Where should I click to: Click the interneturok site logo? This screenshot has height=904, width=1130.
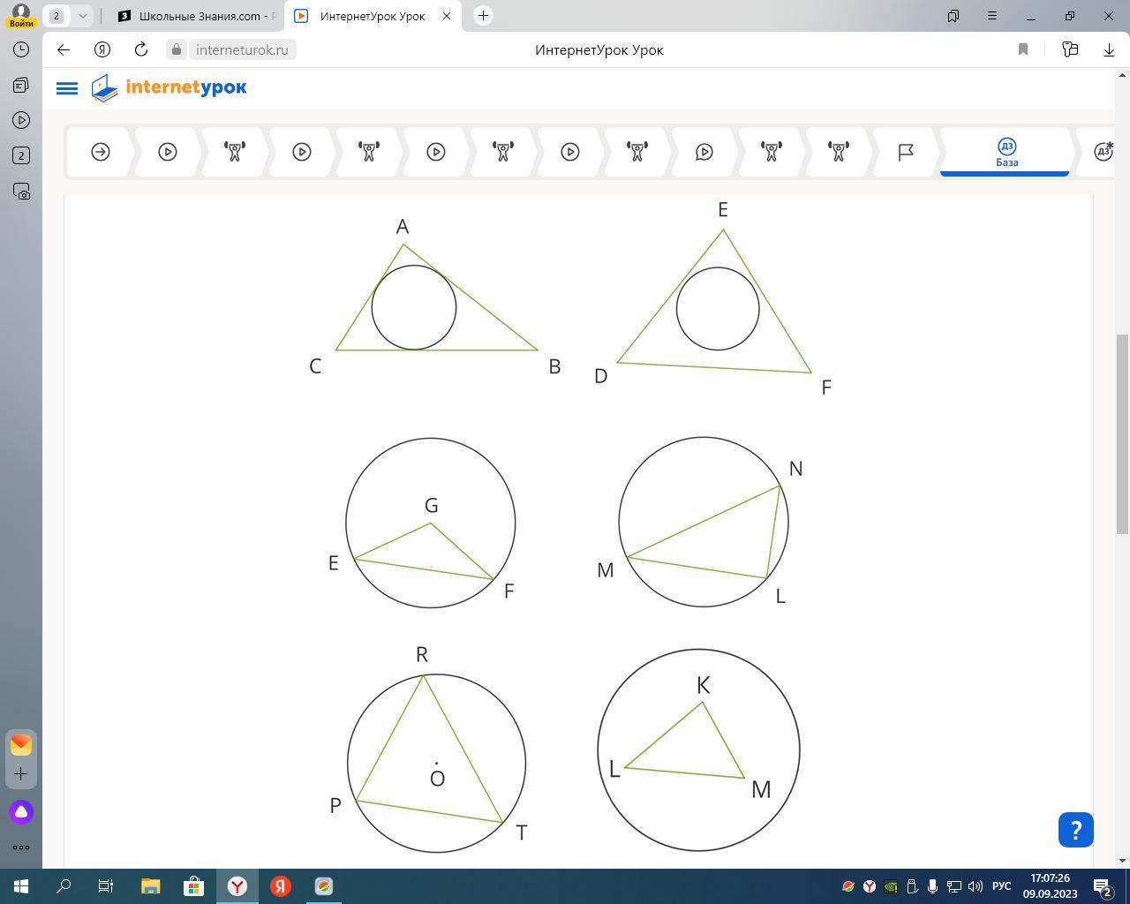click(169, 87)
